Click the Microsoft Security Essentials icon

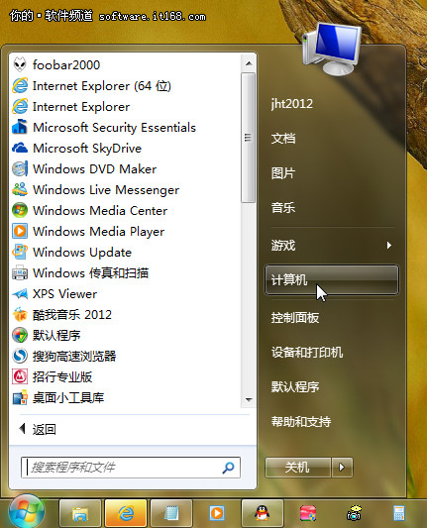(20, 127)
